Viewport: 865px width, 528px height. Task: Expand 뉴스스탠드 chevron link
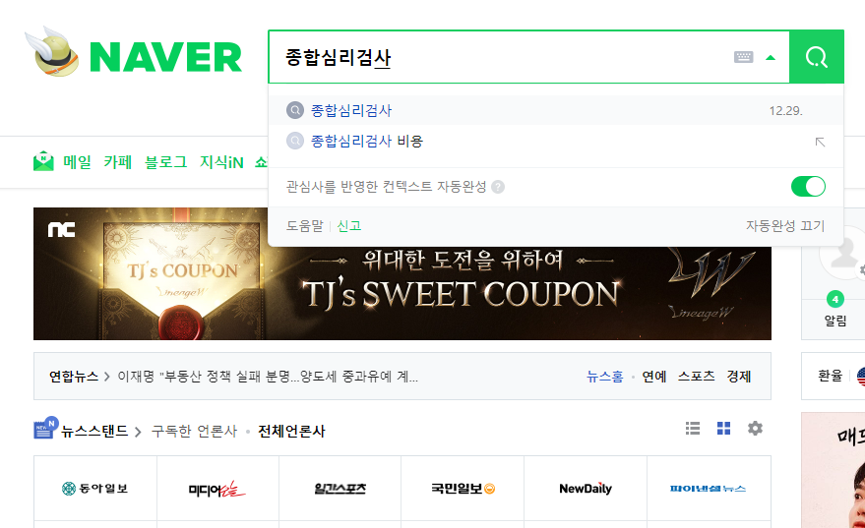coord(138,432)
